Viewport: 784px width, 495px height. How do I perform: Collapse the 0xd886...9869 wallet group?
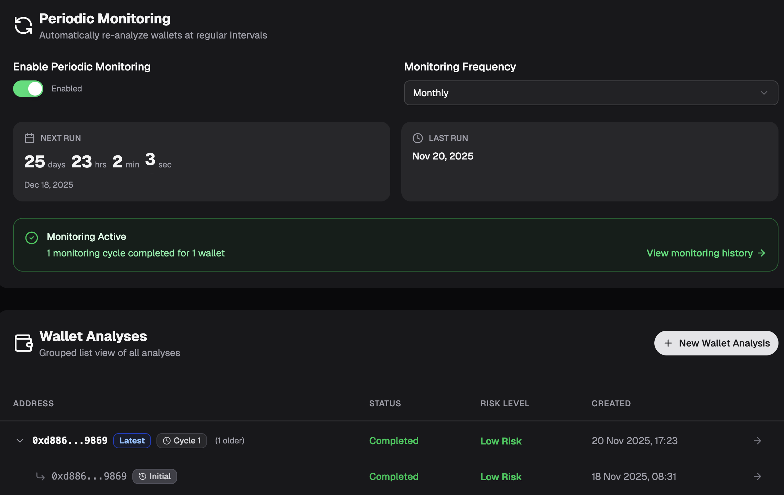[x=20, y=441]
